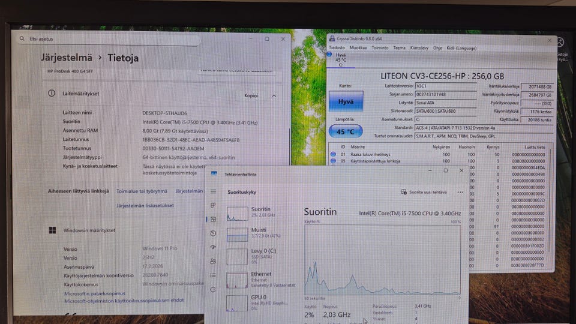Image resolution: width=576 pixels, height=324 pixels.
Task: Click the Määrite column header
Action: point(358,146)
